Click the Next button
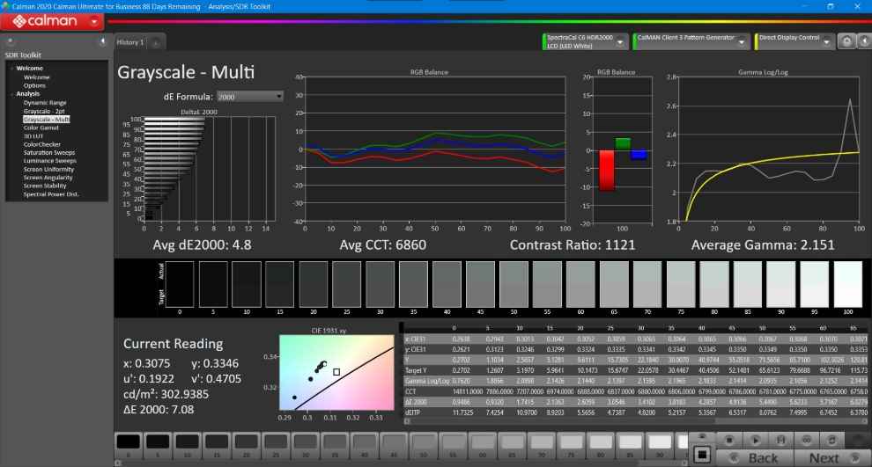This screenshot has height=467, width=872. pyautogui.click(x=832, y=458)
